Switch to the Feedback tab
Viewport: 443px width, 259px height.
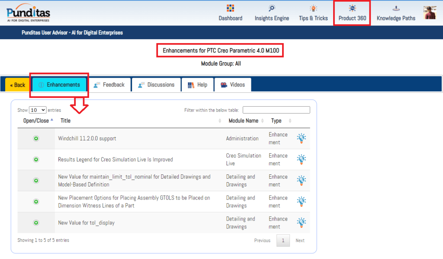click(x=109, y=85)
